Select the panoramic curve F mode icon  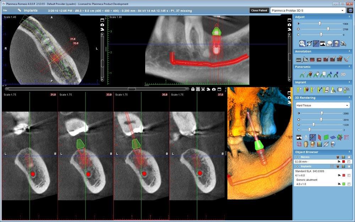click(337, 74)
